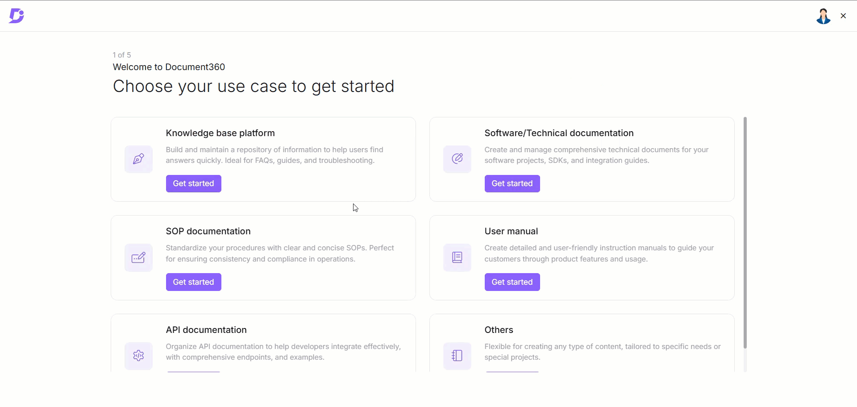Click the API documentation gear icon
The height and width of the screenshot is (407, 857).
[x=138, y=356]
